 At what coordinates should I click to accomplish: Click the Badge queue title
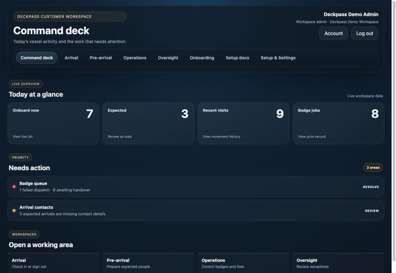(33, 183)
